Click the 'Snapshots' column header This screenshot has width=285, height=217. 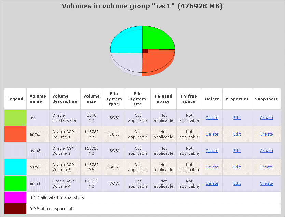(x=266, y=99)
